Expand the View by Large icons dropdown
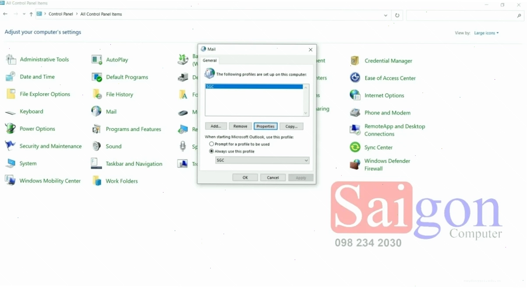This screenshot has width=527, height=288. 486,33
